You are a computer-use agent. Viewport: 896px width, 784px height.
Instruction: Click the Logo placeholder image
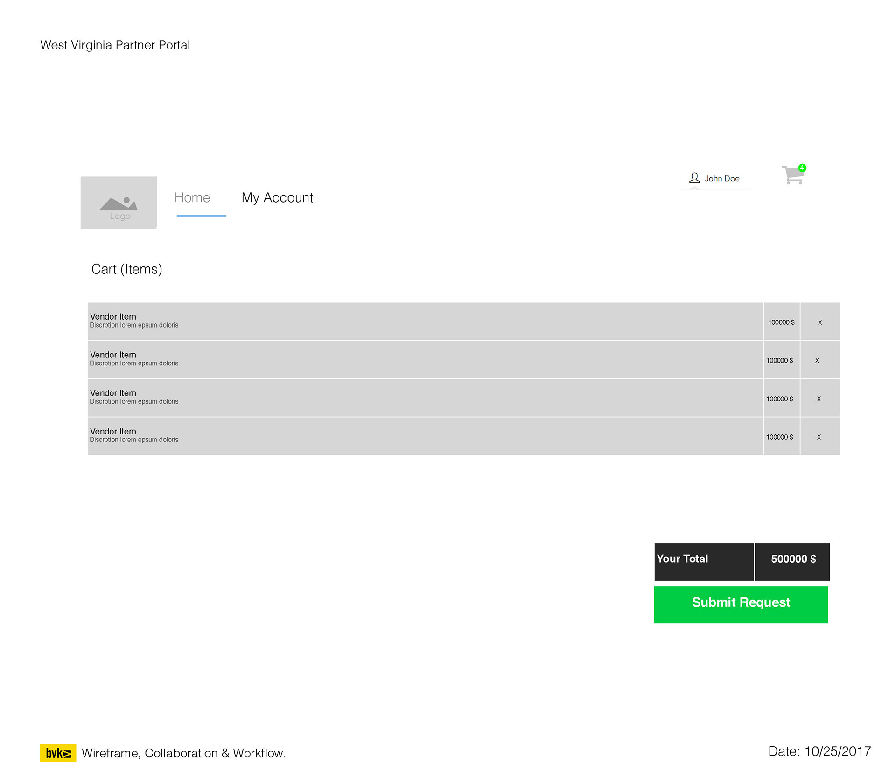(119, 203)
